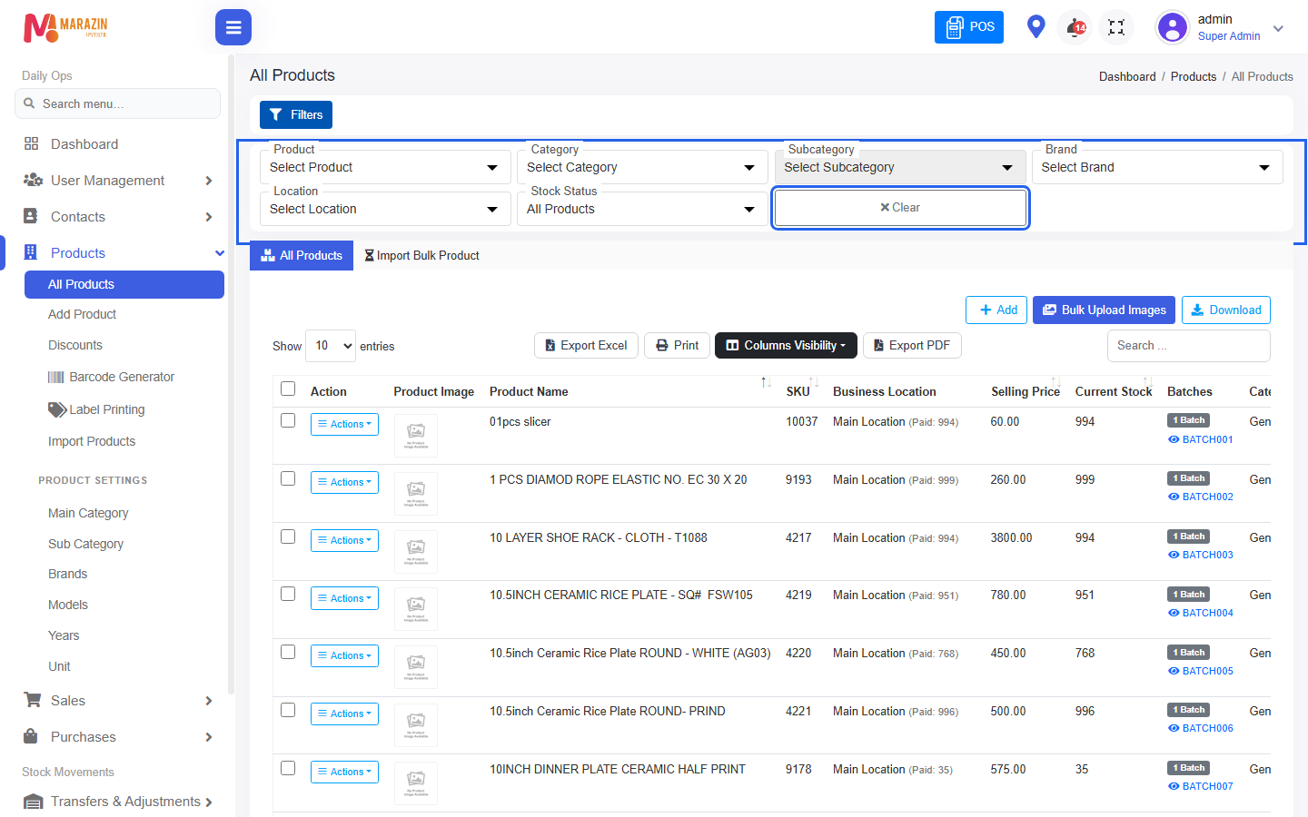Viewport: 1308px width, 817px height.
Task: Click product image placeholder for 01pcs slicer
Action: 416,436
